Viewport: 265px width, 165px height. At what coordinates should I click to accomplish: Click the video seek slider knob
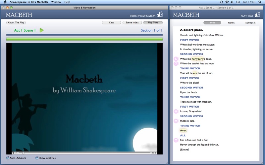tap(23, 153)
